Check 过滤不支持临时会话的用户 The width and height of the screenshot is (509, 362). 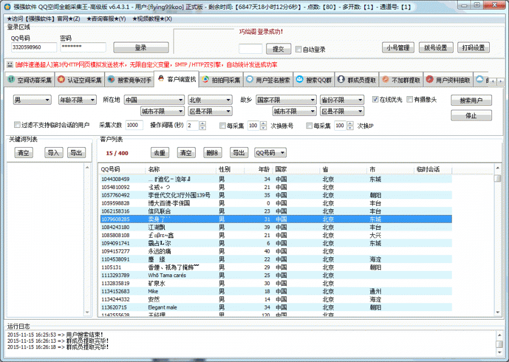point(17,125)
